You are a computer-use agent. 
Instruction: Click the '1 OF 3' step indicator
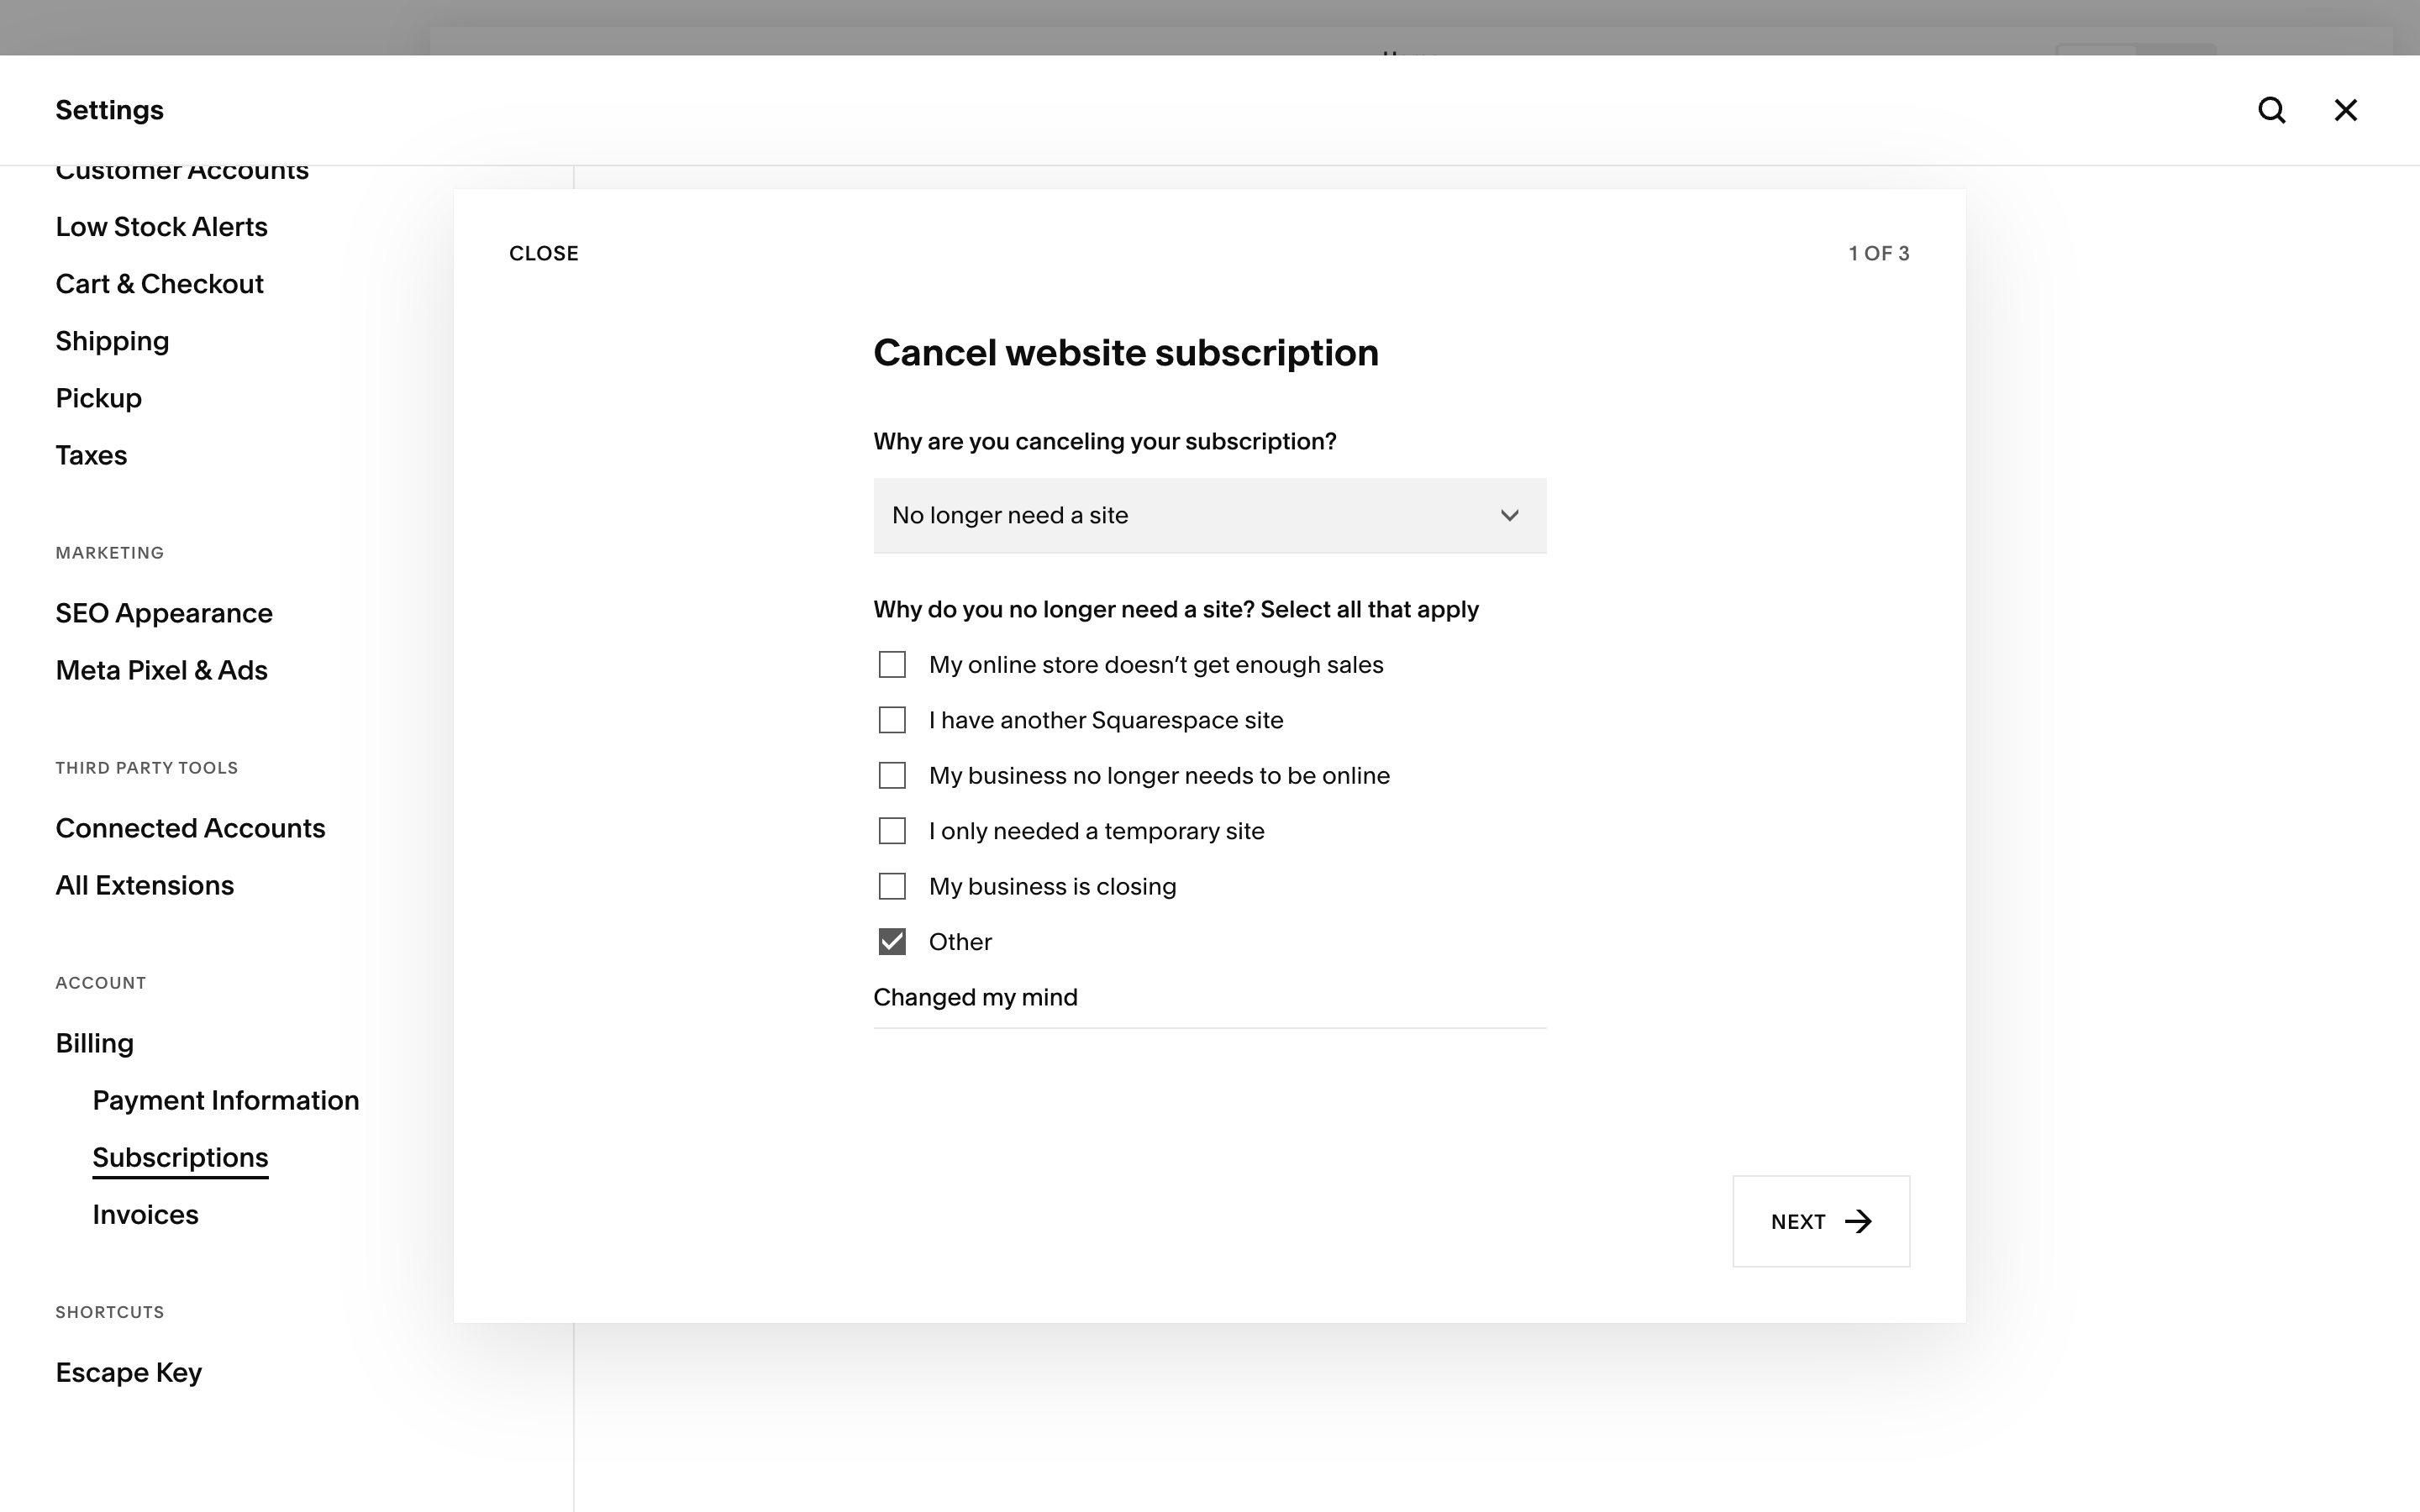pos(1878,254)
